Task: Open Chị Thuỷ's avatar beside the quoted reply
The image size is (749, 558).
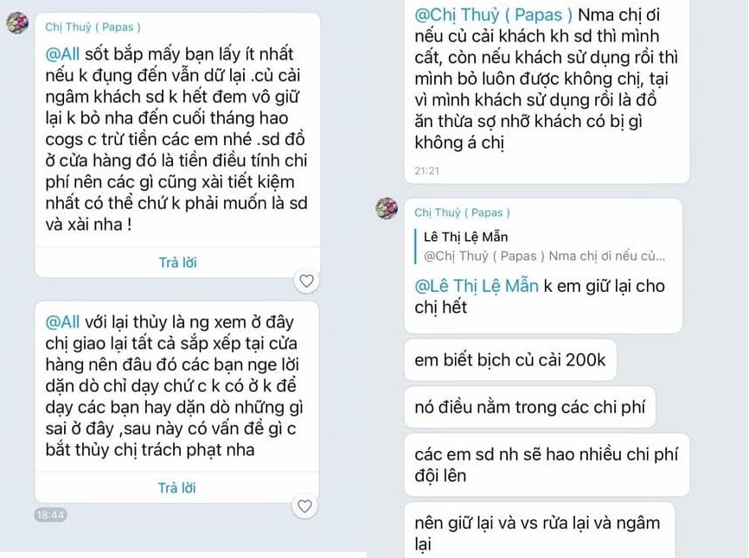Action: (x=387, y=208)
